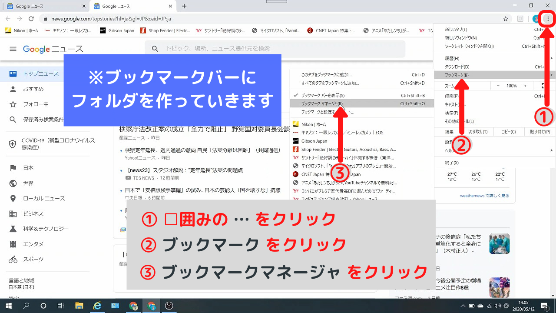The width and height of the screenshot is (556, 313).
Task: Choose 新しいタブ(T) in Chrome menu
Action: click(495, 30)
